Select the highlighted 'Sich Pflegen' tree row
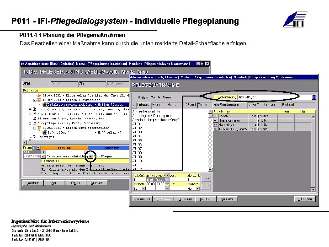The image size is (329, 247). tap(88, 105)
